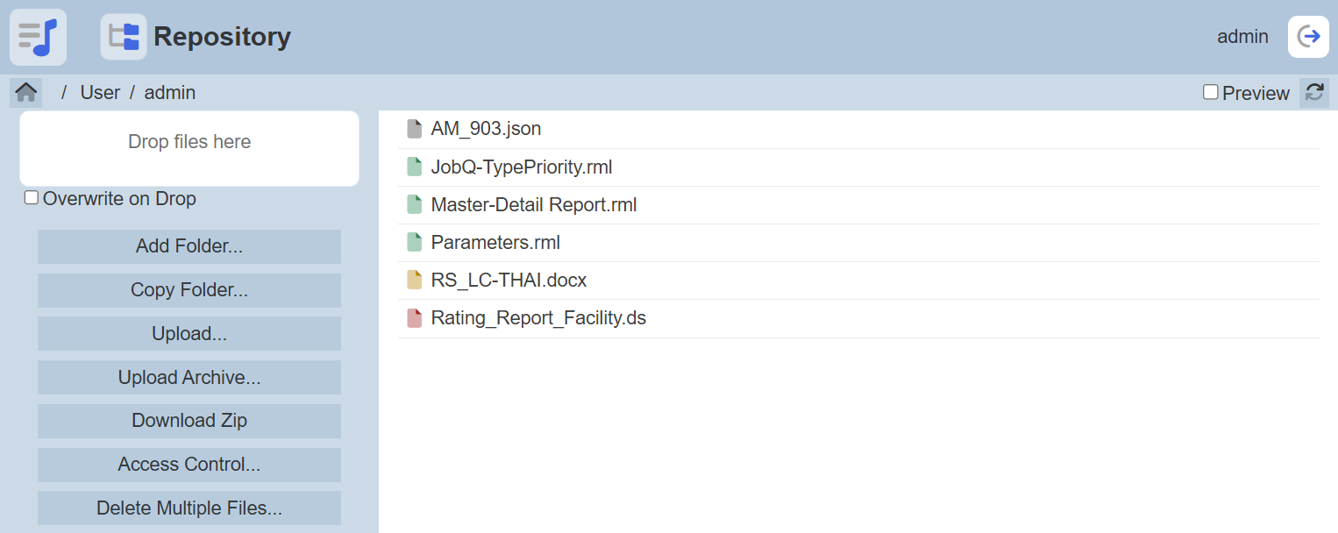
Task: Select the admin breadcrumb segment
Action: 170,92
